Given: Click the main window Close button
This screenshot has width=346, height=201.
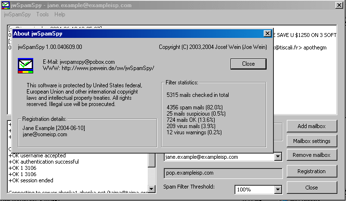Looking at the screenshot, I should coord(311,188).
